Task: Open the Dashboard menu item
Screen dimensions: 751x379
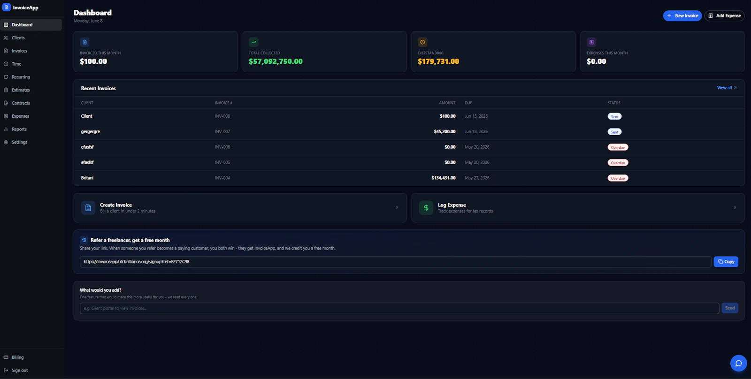Action: (x=31, y=25)
